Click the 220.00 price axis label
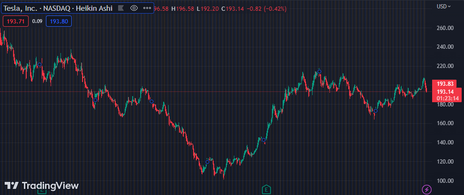The image size is (464, 195). (x=445, y=66)
